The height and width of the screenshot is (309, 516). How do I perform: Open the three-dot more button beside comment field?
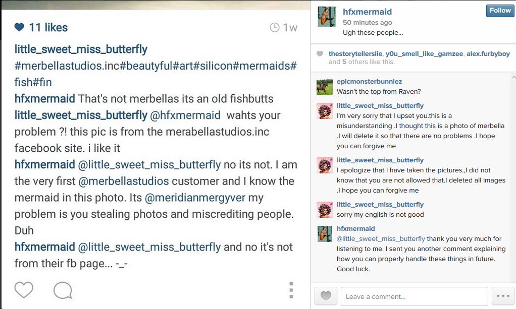coord(503,296)
